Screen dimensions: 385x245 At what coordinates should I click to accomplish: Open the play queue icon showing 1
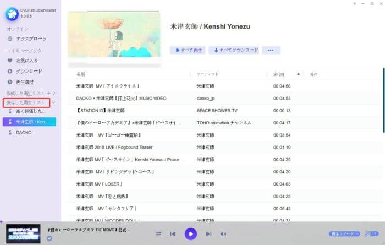pos(371,234)
